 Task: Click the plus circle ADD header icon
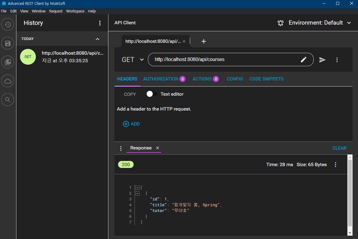click(x=126, y=124)
